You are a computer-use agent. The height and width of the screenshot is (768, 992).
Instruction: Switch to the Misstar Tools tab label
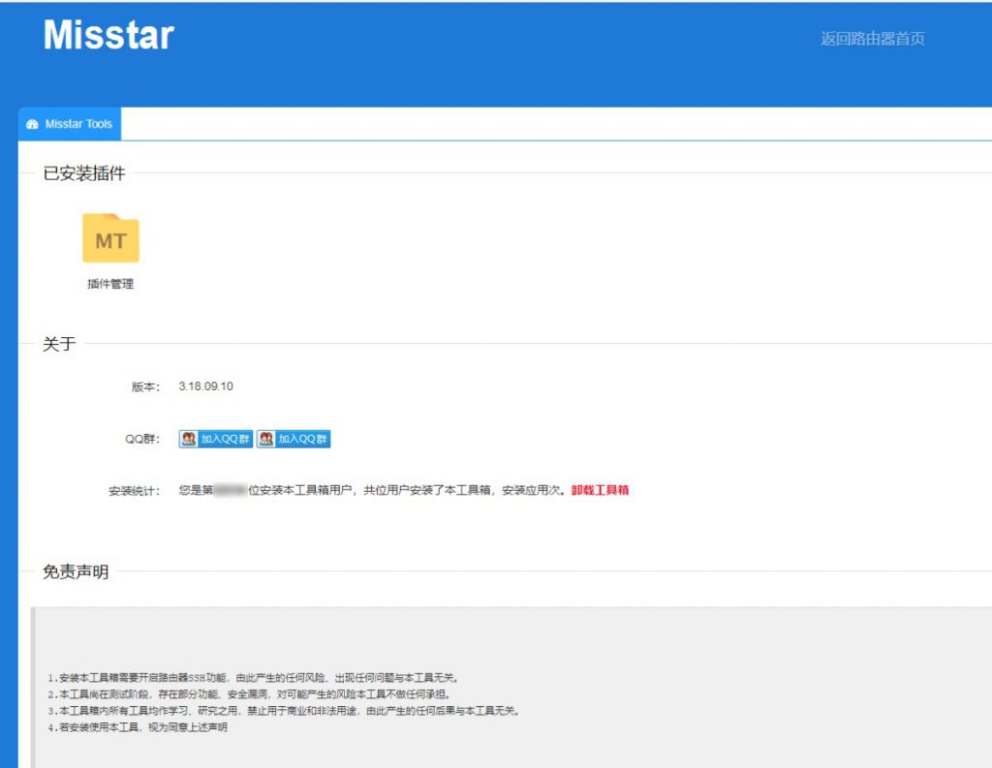78,125
